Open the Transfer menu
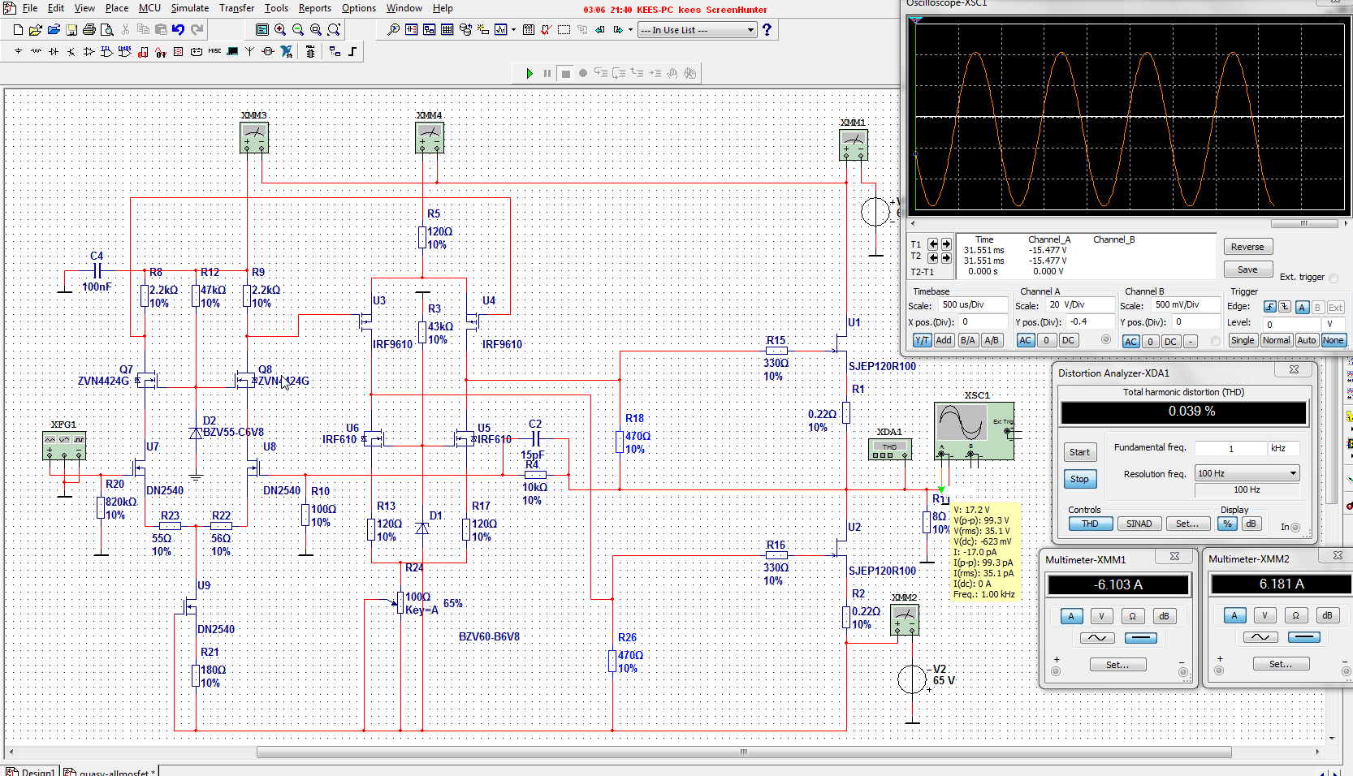1353x776 pixels. (236, 8)
